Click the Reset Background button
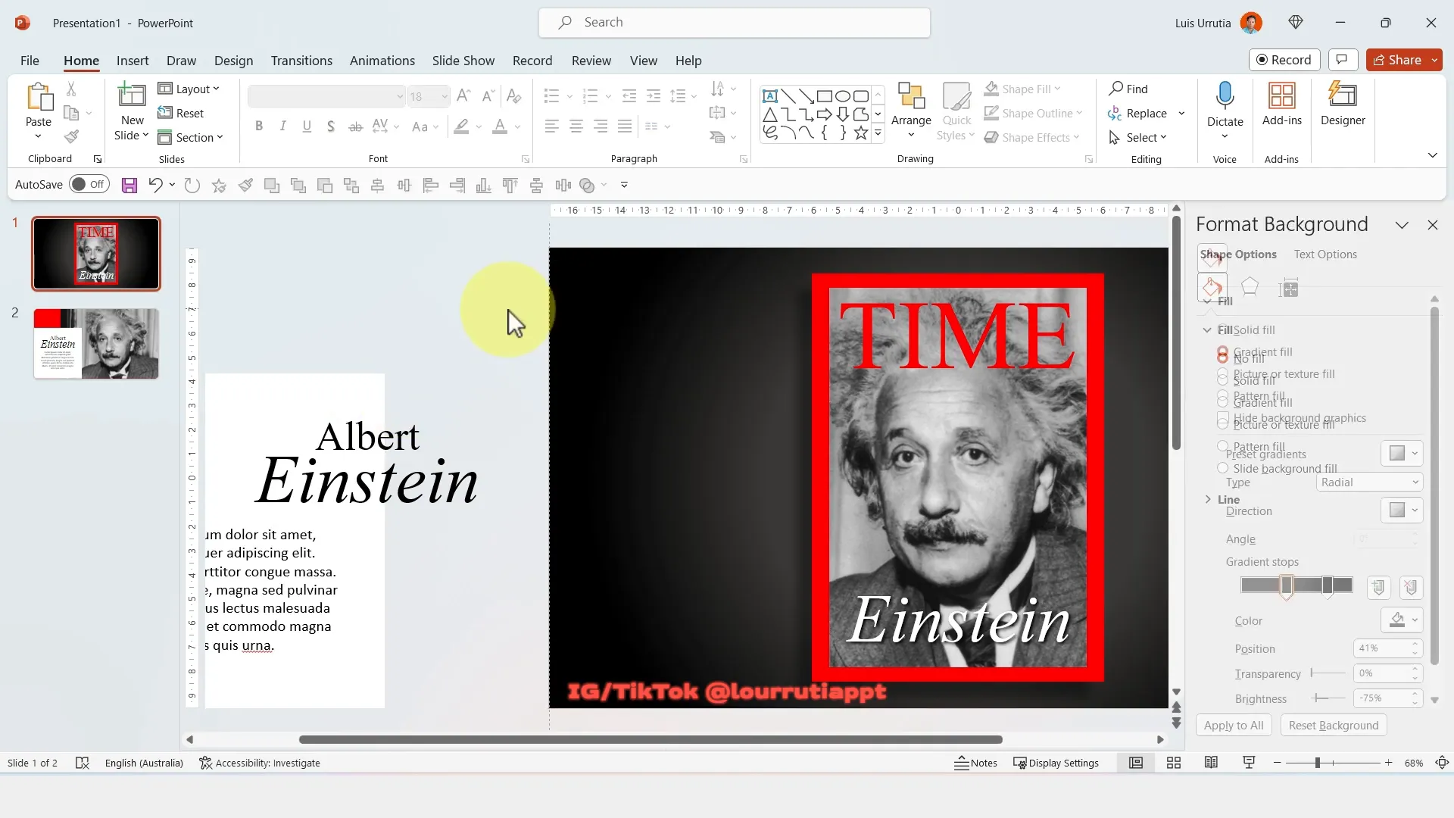 point(1334,725)
